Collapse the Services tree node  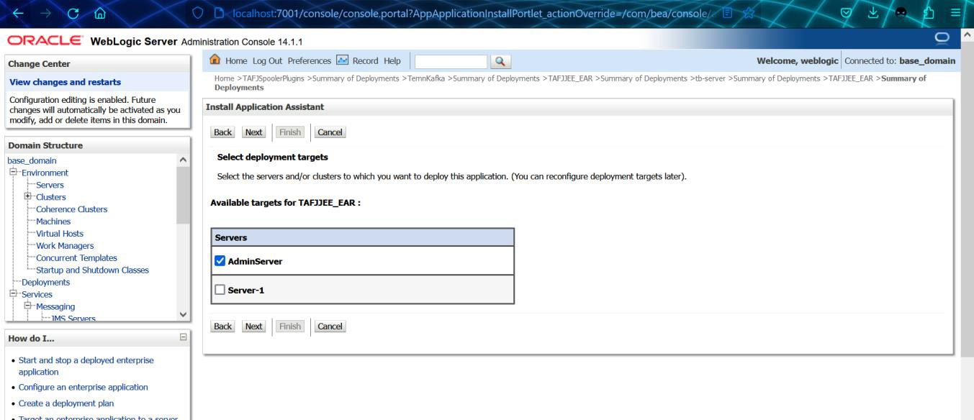point(12,294)
